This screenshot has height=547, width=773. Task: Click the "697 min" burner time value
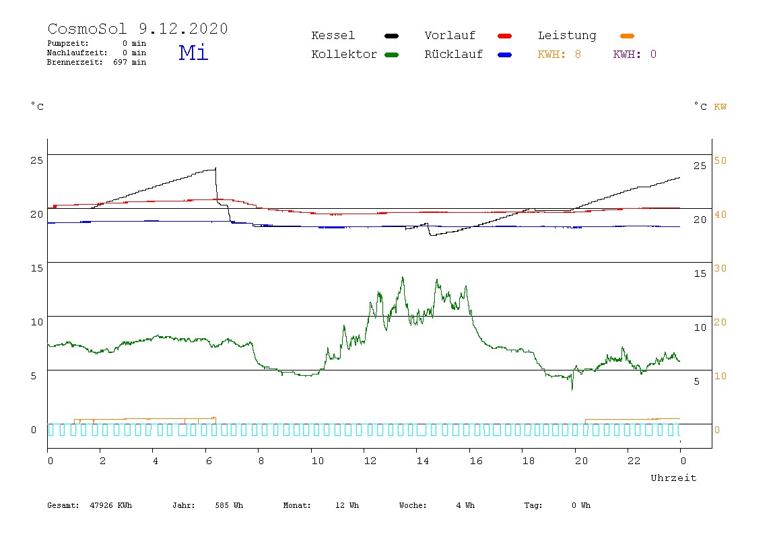tap(130, 62)
